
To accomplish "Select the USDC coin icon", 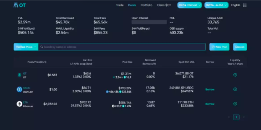I will click(20, 90).
